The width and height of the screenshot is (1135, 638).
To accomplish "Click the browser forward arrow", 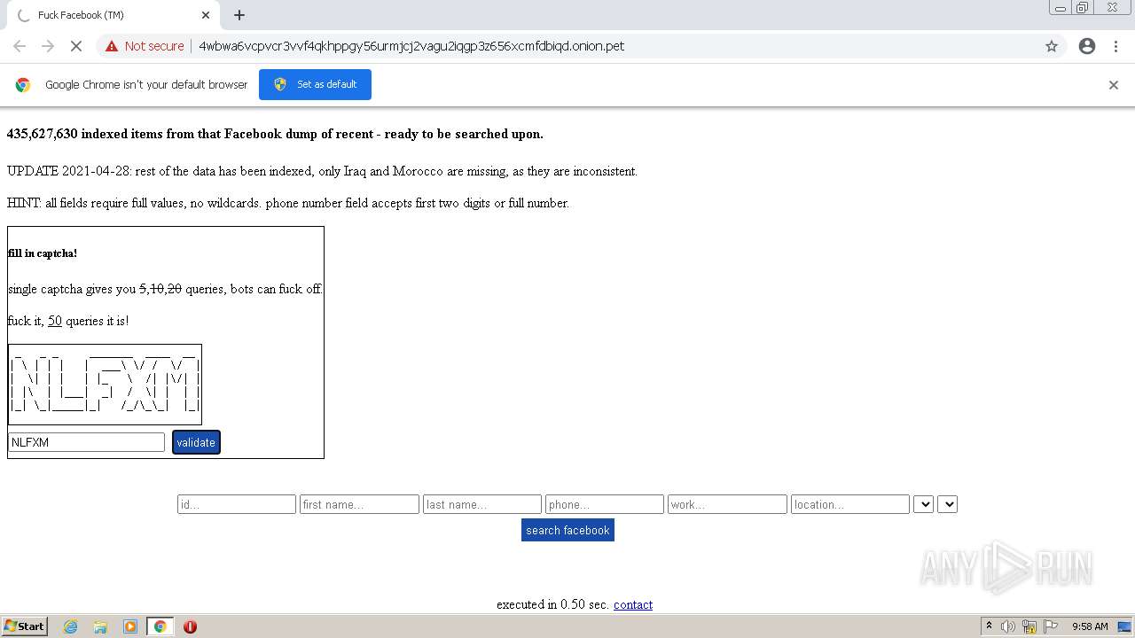I will click(48, 46).
